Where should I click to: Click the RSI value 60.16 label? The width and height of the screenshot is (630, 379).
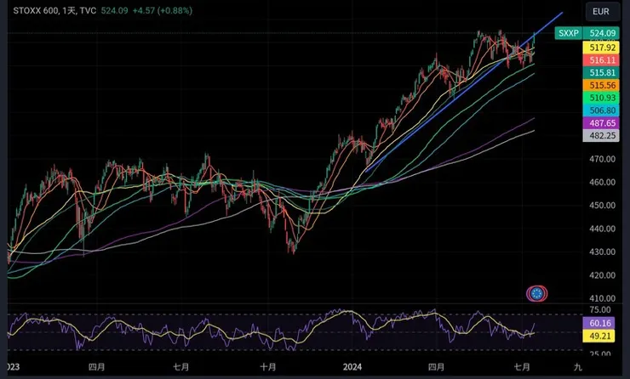598,323
